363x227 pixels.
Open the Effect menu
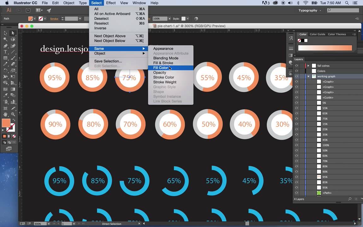(x=111, y=3)
